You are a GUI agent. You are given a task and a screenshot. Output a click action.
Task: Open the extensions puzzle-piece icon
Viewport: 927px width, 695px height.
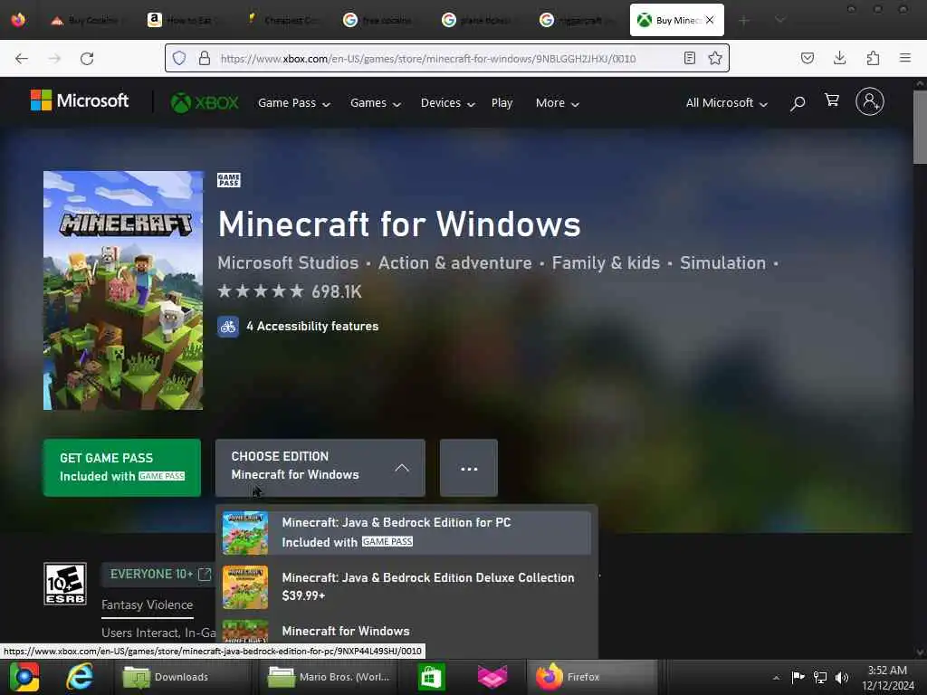(x=873, y=58)
